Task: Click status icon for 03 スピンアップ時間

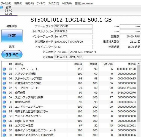Action: tap(4, 74)
